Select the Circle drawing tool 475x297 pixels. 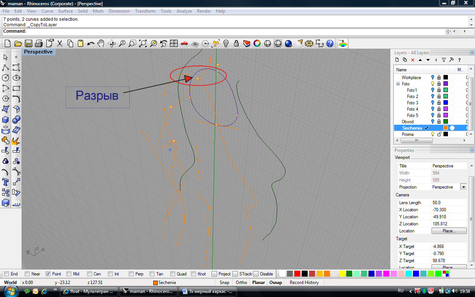(x=6, y=78)
